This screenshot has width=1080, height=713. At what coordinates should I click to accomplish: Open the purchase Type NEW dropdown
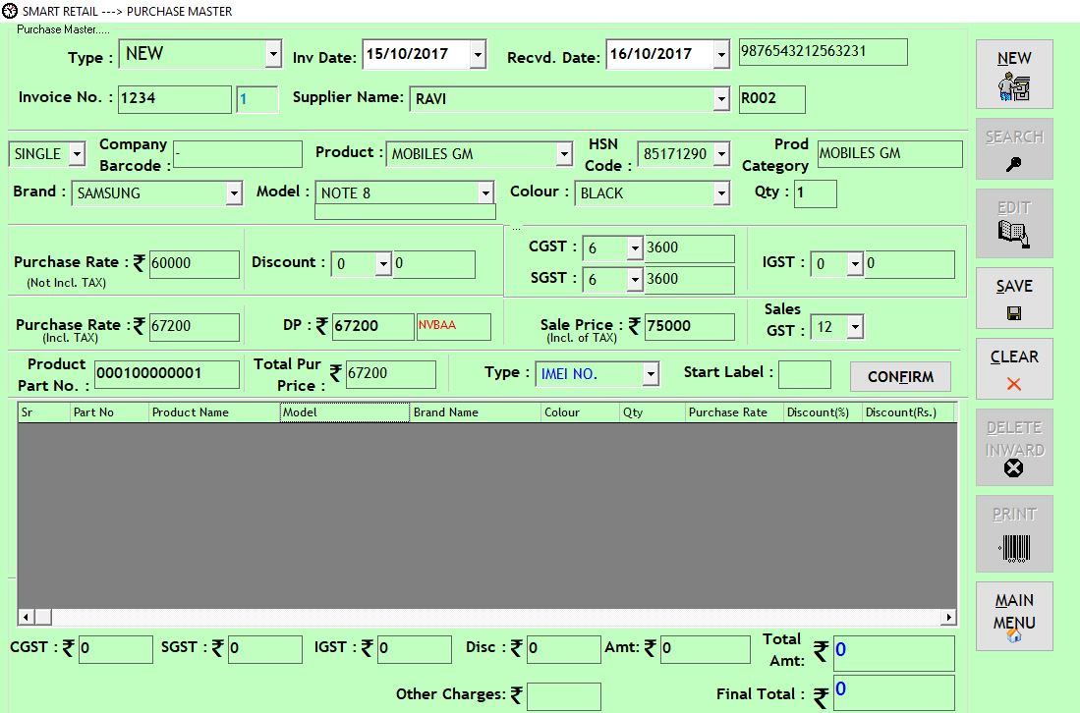coord(273,54)
